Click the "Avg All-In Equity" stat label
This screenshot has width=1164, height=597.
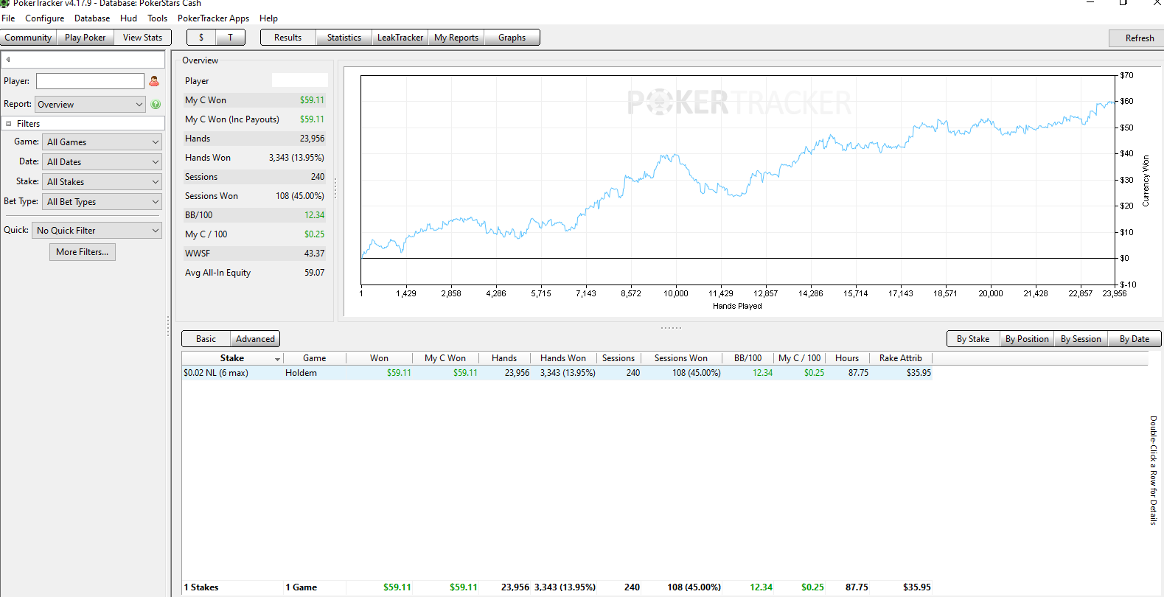click(x=217, y=273)
